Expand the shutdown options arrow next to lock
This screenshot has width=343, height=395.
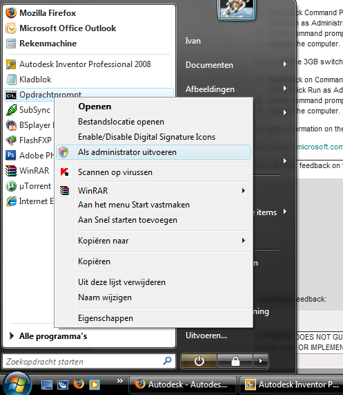point(261,361)
